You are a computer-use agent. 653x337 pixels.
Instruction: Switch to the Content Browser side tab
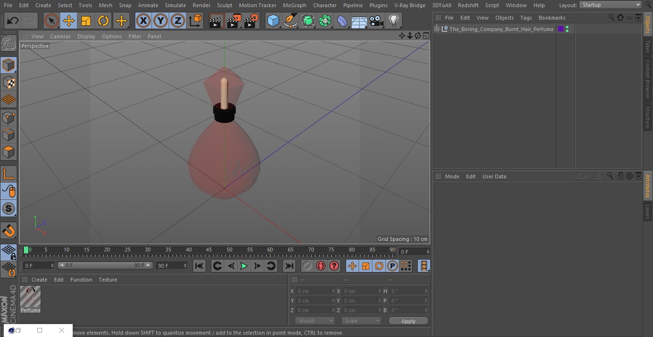pos(648,79)
